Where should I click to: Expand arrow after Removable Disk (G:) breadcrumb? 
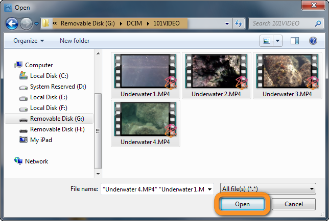121,23
